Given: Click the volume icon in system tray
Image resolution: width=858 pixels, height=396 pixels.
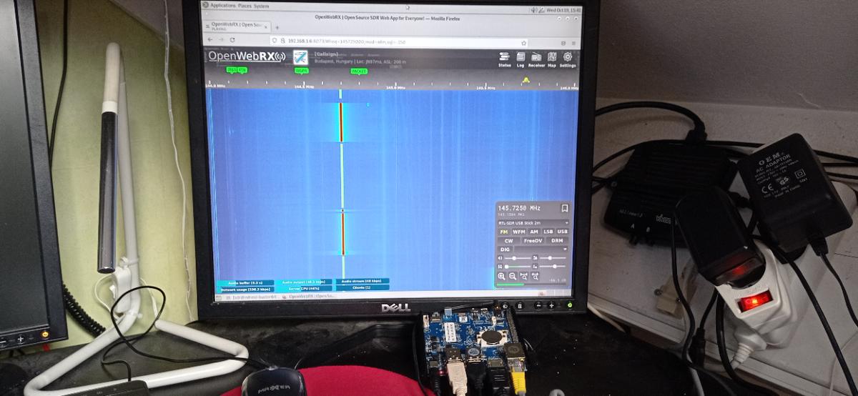Looking at the screenshot, I should point(535,10).
